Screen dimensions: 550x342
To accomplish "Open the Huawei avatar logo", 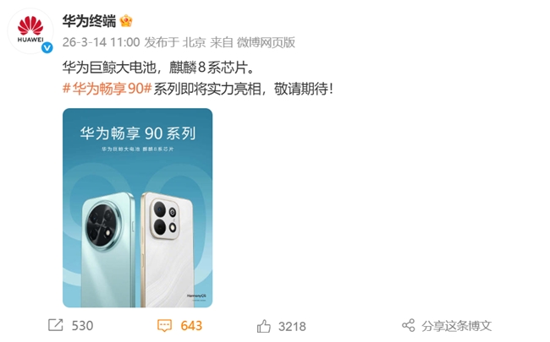I will click(30, 30).
